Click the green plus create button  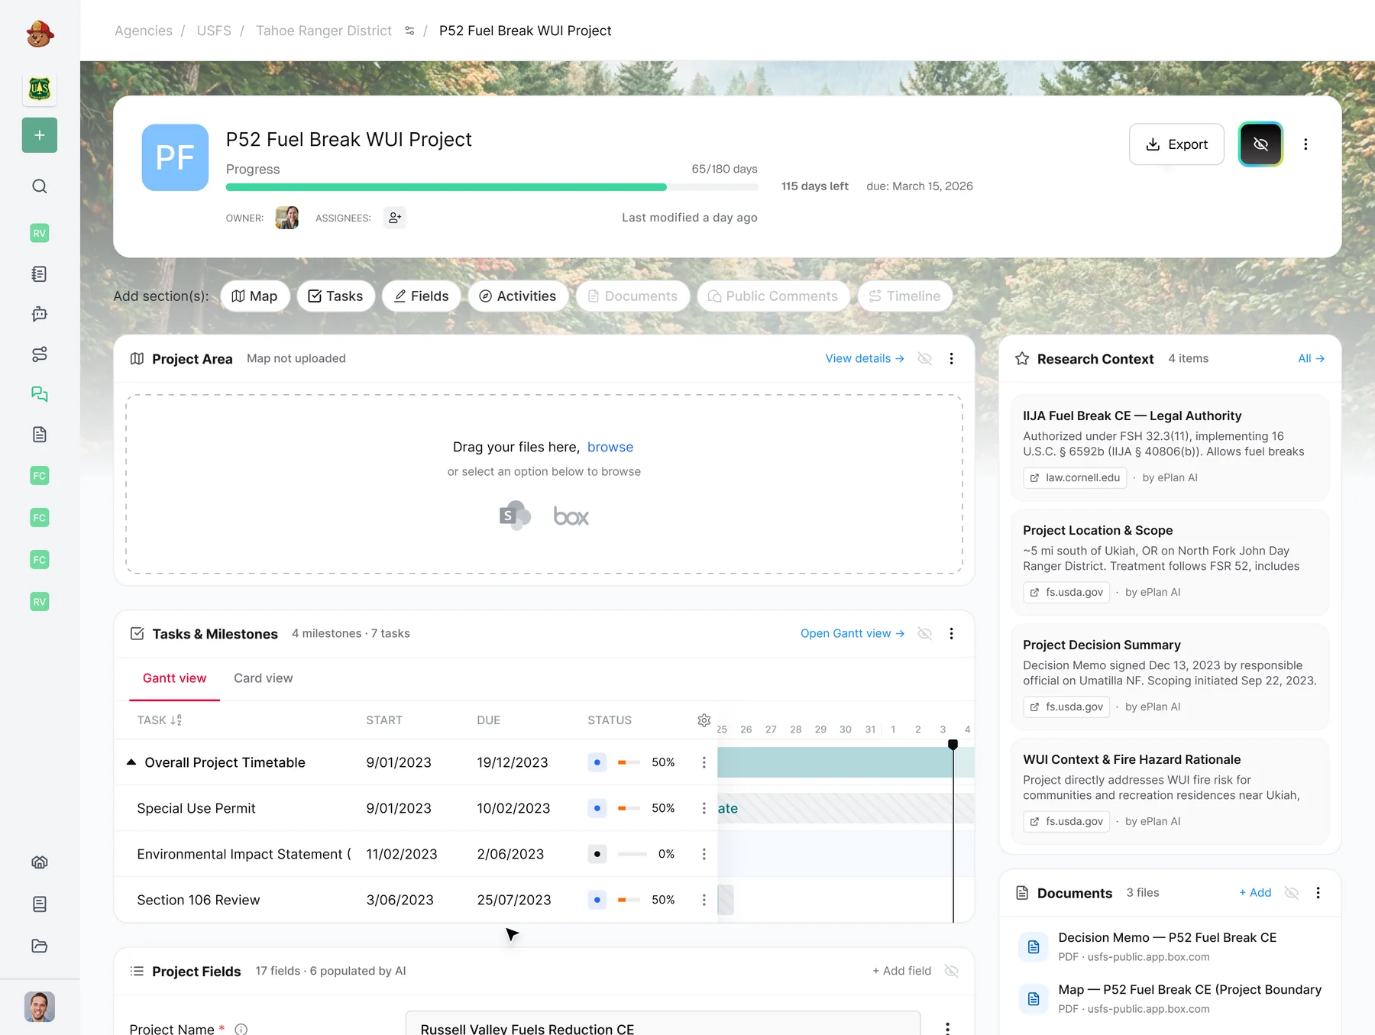point(40,135)
